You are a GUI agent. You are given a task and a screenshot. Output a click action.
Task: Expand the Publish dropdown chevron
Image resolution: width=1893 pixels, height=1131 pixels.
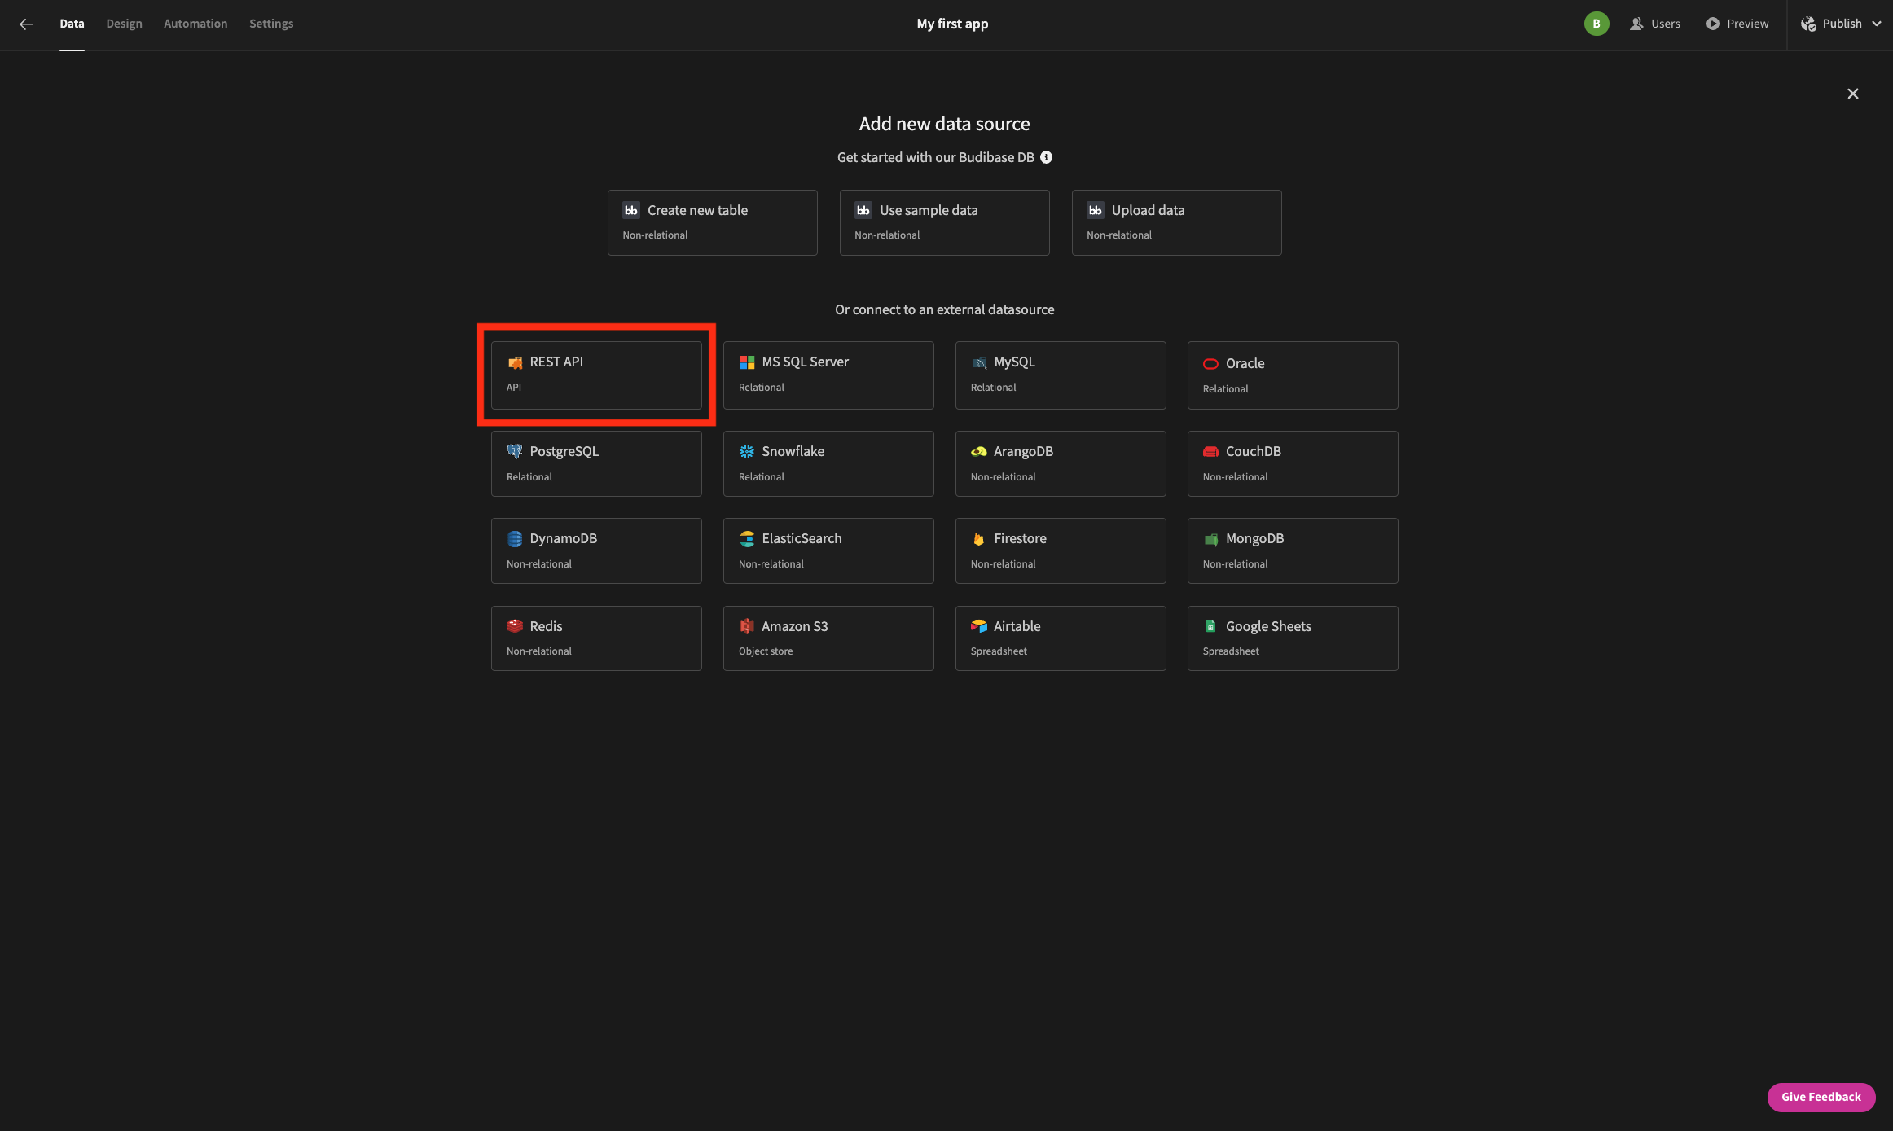pyautogui.click(x=1878, y=24)
